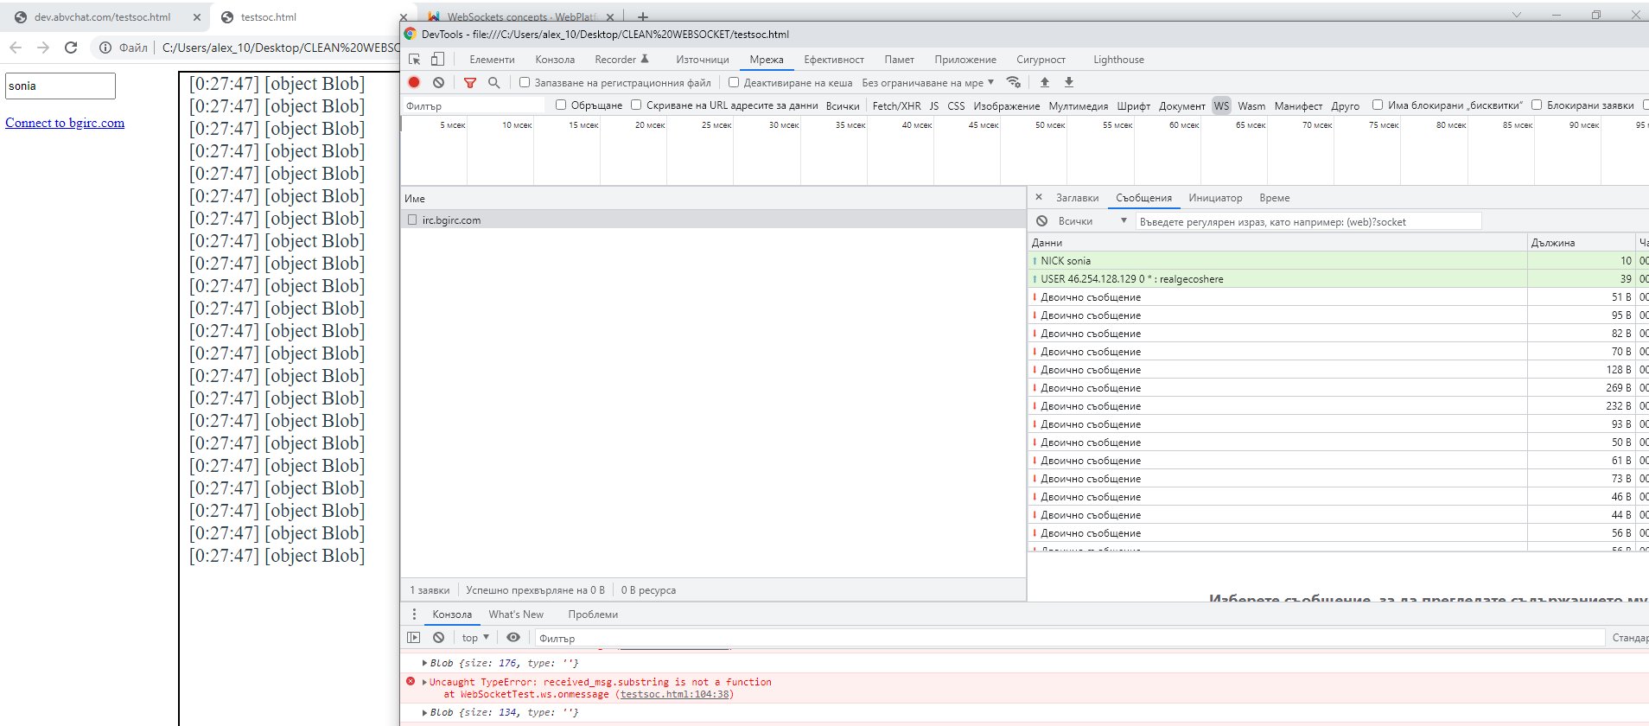1649x726 pixels.
Task: Open the Време timing tab
Action: [x=1275, y=198]
